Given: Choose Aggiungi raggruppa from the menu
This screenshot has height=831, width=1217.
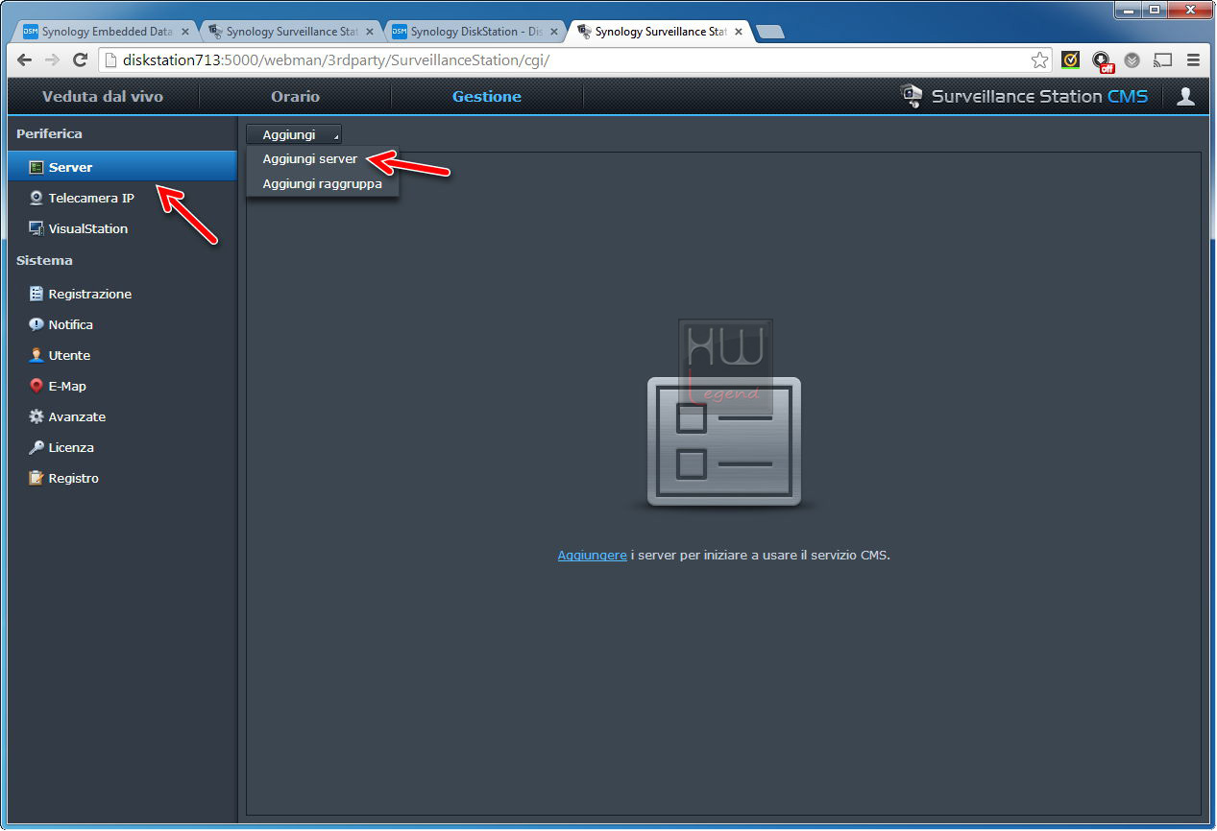Looking at the screenshot, I should coord(322,183).
